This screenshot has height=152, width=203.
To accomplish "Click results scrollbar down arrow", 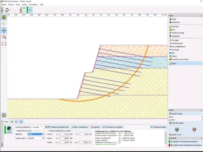I will (x=165, y=146).
